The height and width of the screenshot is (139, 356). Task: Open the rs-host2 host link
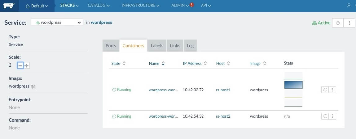223,116
